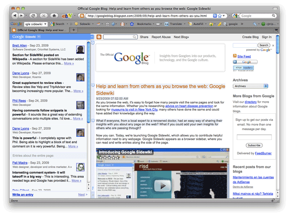Viewport: 289px width, 214px height.
Task: Click Sign In in Blogger navbar
Action: [x=266, y=37]
